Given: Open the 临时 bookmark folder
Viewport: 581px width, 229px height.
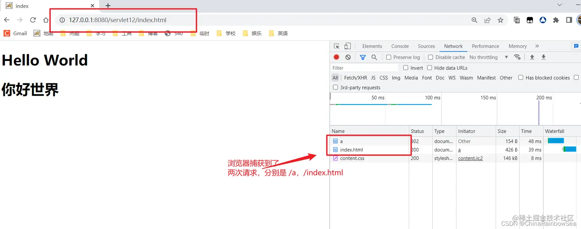Looking at the screenshot, I should click(200, 33).
